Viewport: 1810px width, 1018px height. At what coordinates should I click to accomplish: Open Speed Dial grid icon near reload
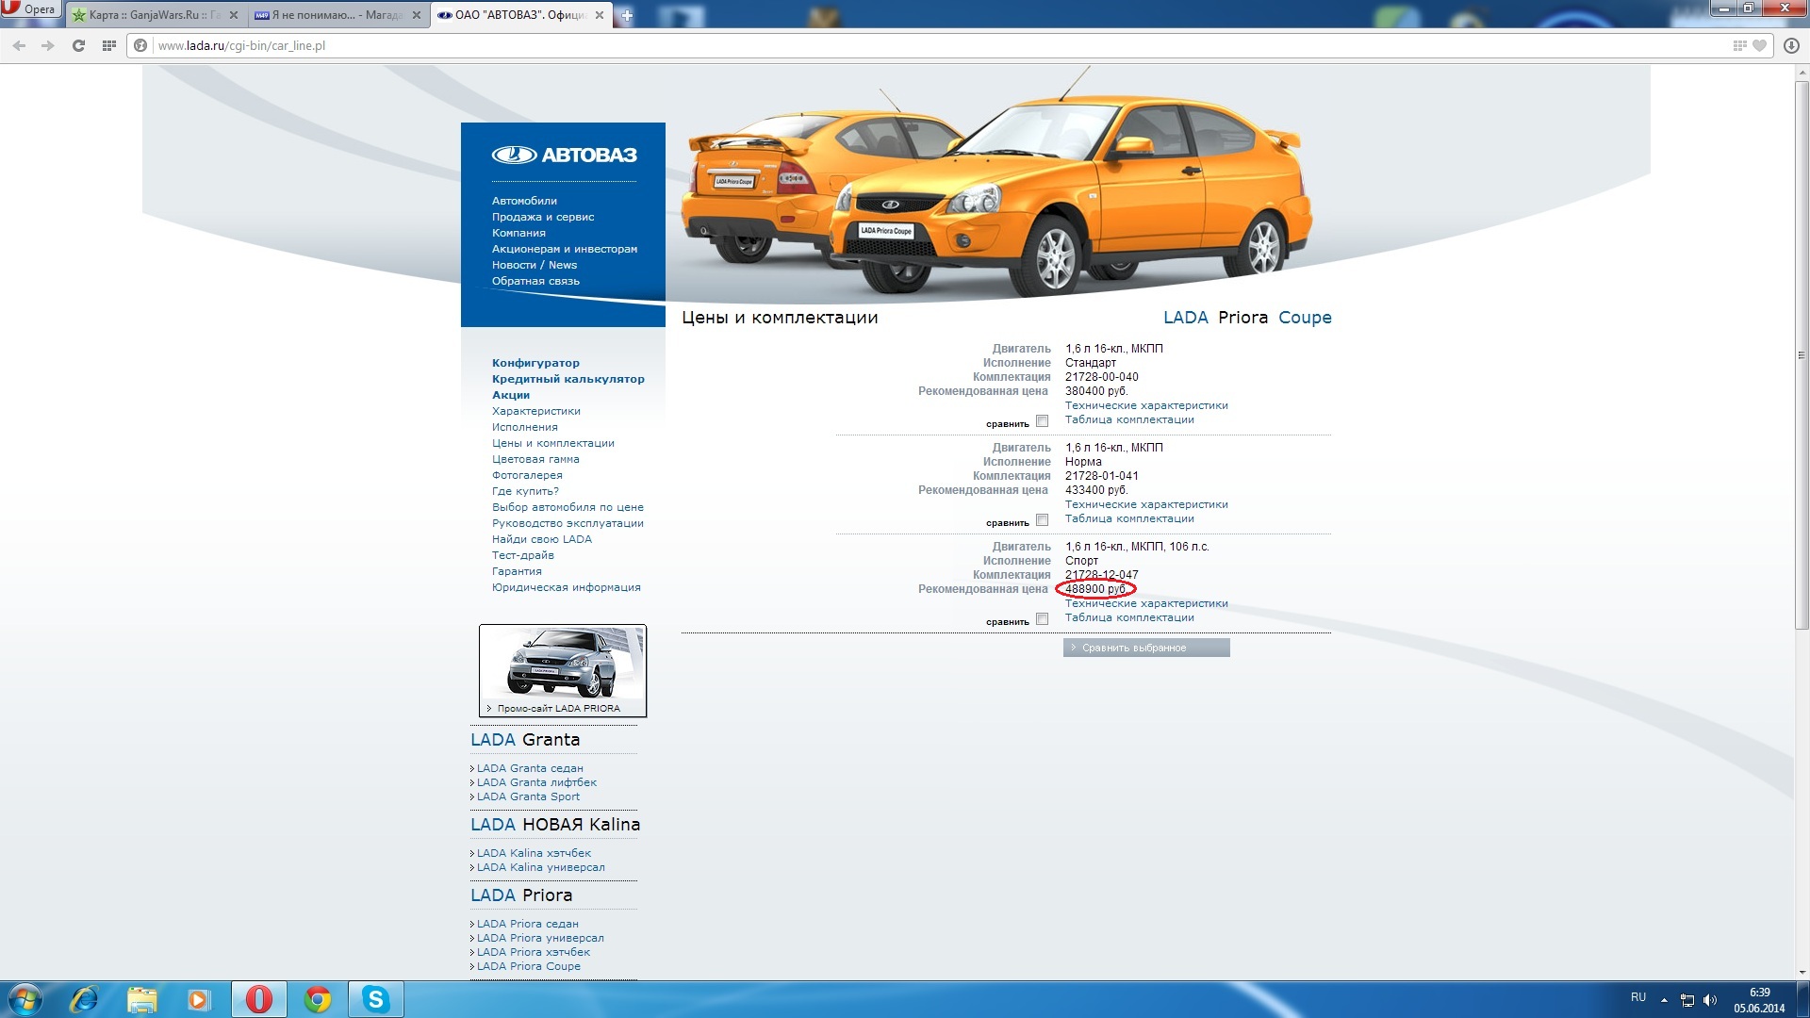[109, 45]
